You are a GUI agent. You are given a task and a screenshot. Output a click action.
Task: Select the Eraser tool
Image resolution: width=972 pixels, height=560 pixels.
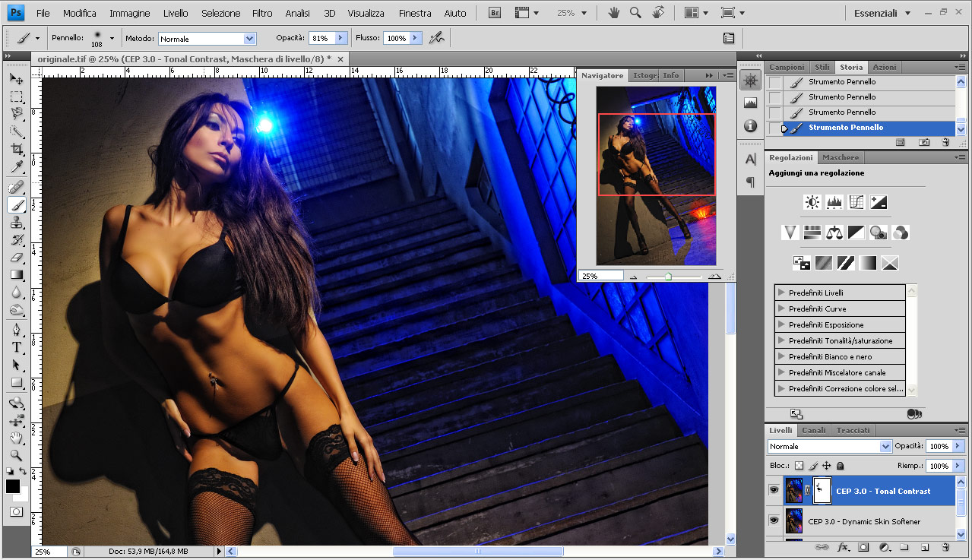point(16,258)
